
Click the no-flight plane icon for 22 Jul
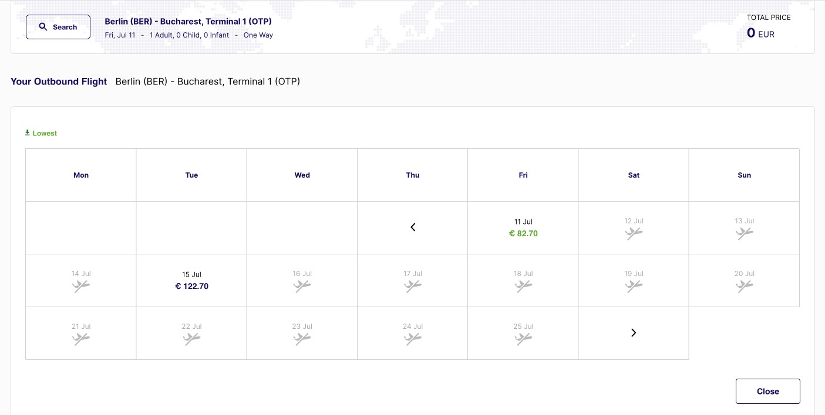(191, 339)
